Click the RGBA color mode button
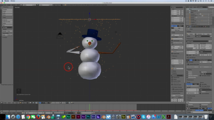This screenshot has height=120, width=214. (x=210, y=108)
